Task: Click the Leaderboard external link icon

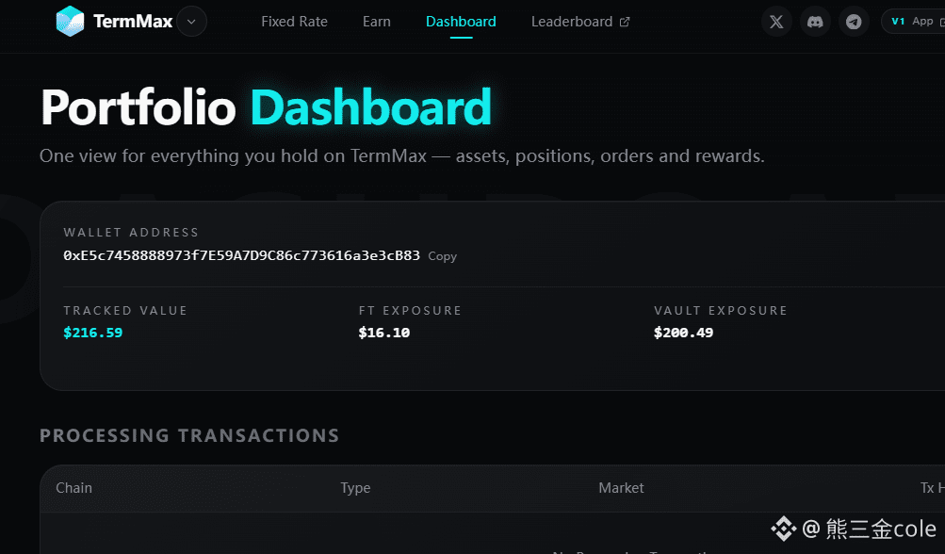Action: tap(625, 22)
